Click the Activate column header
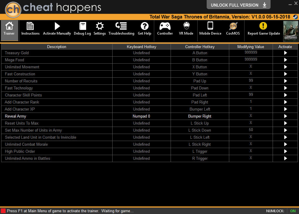Image resolution: width=299 pixels, height=214 pixels. (x=285, y=47)
